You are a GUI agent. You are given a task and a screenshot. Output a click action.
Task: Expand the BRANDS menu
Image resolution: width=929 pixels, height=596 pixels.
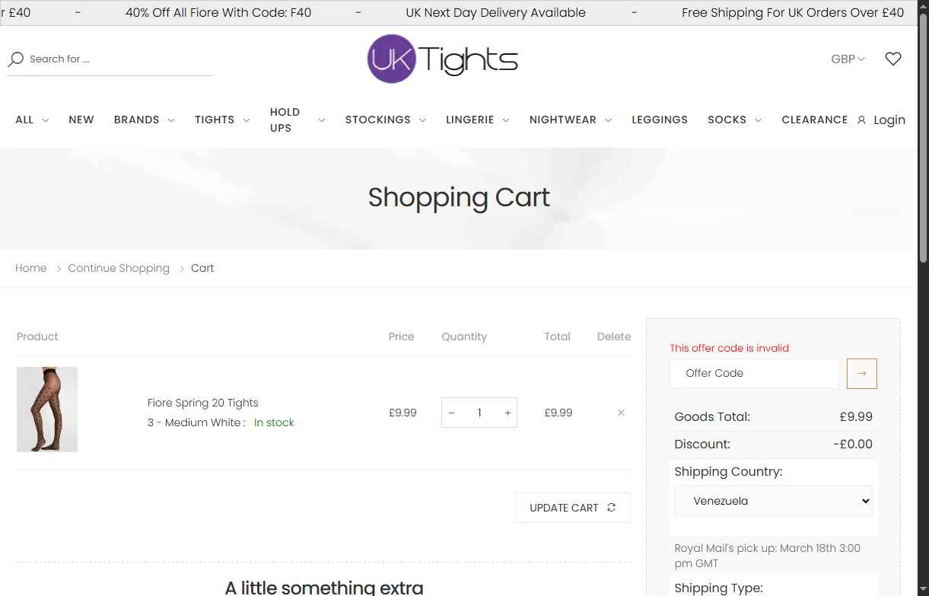click(144, 120)
